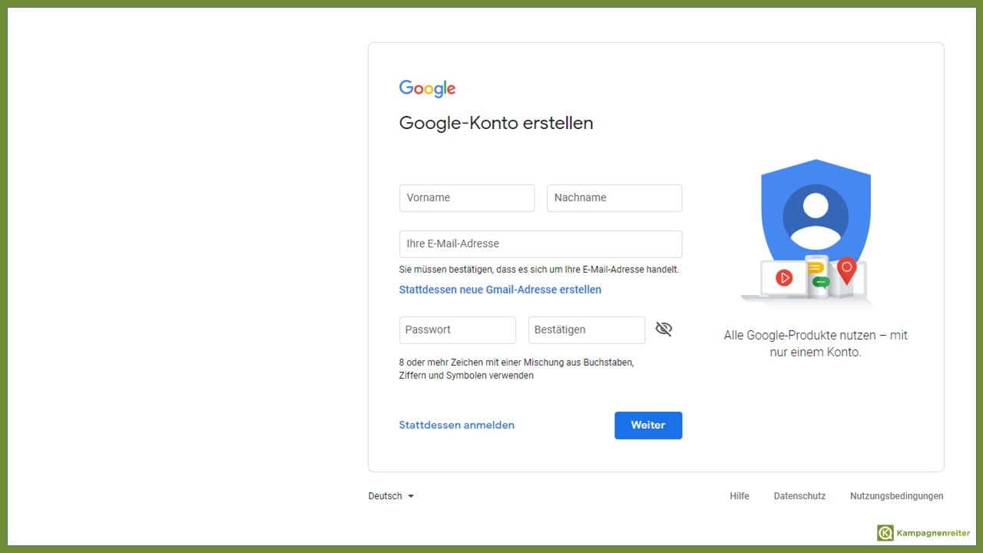Click the Passwort input field

458,330
